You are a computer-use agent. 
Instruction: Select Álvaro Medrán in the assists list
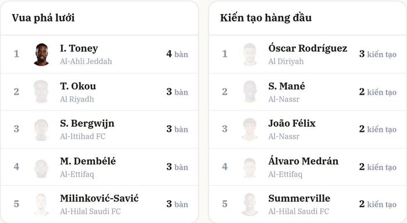[303, 161]
